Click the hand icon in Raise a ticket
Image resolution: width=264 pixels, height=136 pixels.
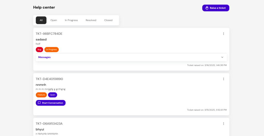pyautogui.click(x=207, y=8)
